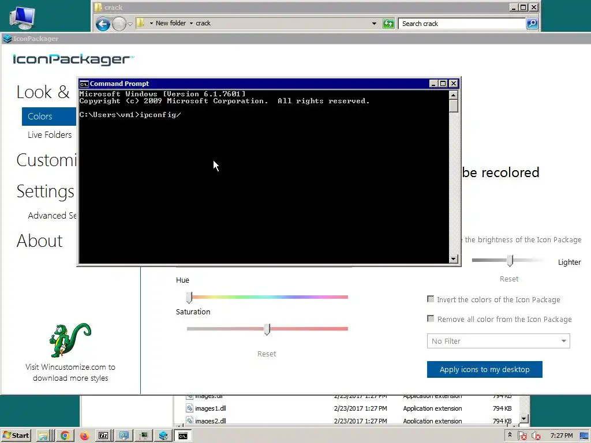Open the Look & Feel category
Screen dimensions: 591x443
43,92
